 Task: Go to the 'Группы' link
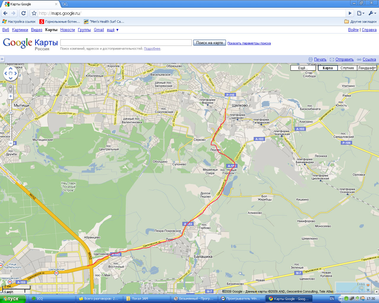click(84, 30)
